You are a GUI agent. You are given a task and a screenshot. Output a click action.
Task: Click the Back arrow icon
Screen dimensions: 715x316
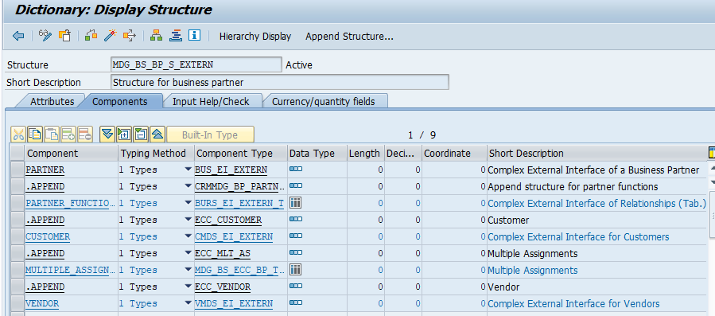pyautogui.click(x=18, y=36)
